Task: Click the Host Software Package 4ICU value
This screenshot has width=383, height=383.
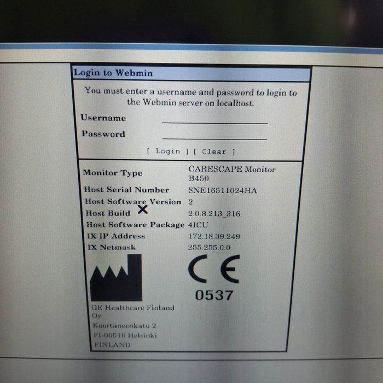Action: coord(199,225)
